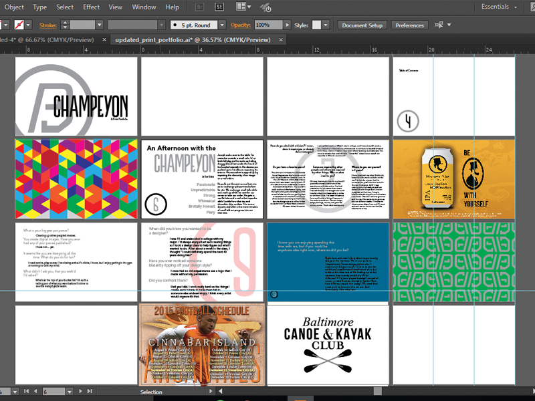Open the Brushes panel using the Br icon

click(x=199, y=7)
